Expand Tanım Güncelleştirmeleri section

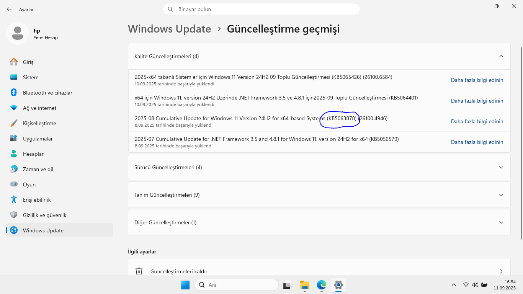coord(319,195)
